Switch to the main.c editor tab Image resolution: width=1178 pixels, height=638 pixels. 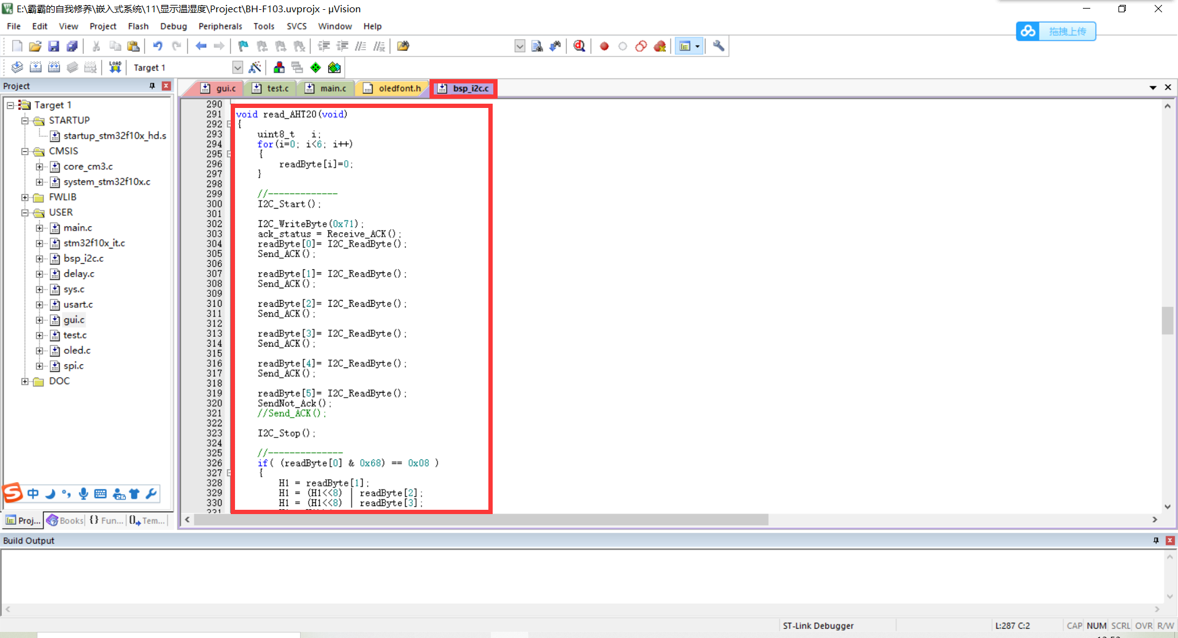326,88
